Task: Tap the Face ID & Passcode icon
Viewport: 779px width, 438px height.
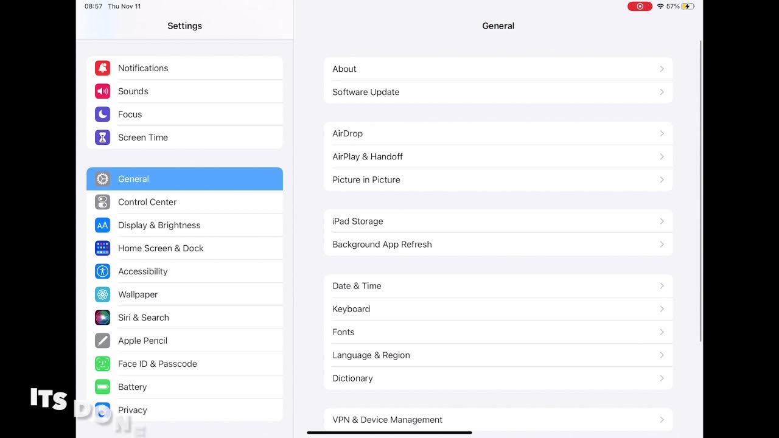Action: point(102,364)
